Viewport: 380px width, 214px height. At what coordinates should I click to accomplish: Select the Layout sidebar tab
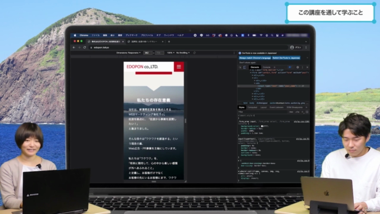pos(264,107)
